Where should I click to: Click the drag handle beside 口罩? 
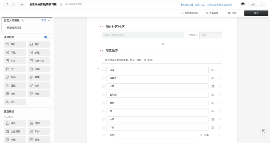point(98,70)
